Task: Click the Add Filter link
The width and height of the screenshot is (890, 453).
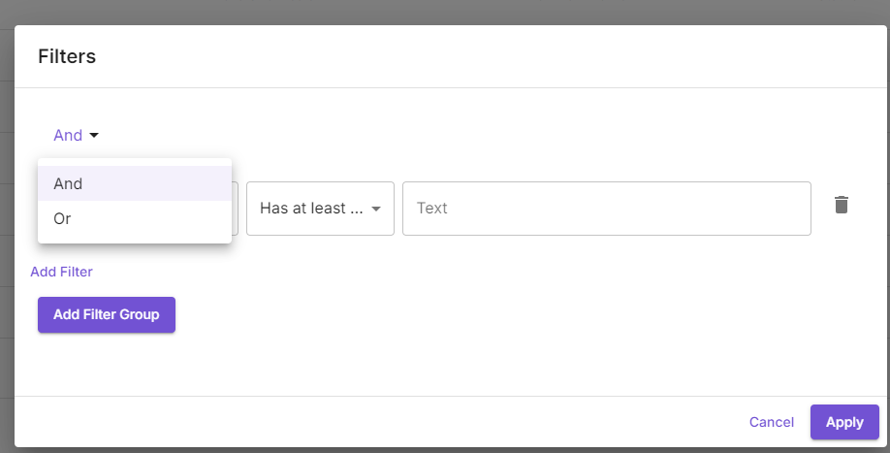Action: click(x=61, y=272)
